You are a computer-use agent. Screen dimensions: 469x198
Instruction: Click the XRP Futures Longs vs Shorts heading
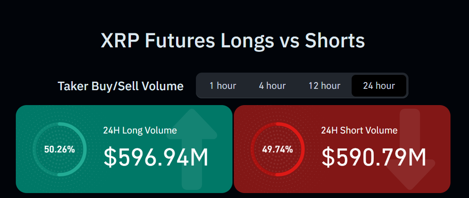[233, 40]
